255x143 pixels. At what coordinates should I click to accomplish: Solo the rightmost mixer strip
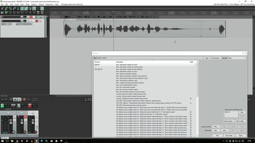37,120
